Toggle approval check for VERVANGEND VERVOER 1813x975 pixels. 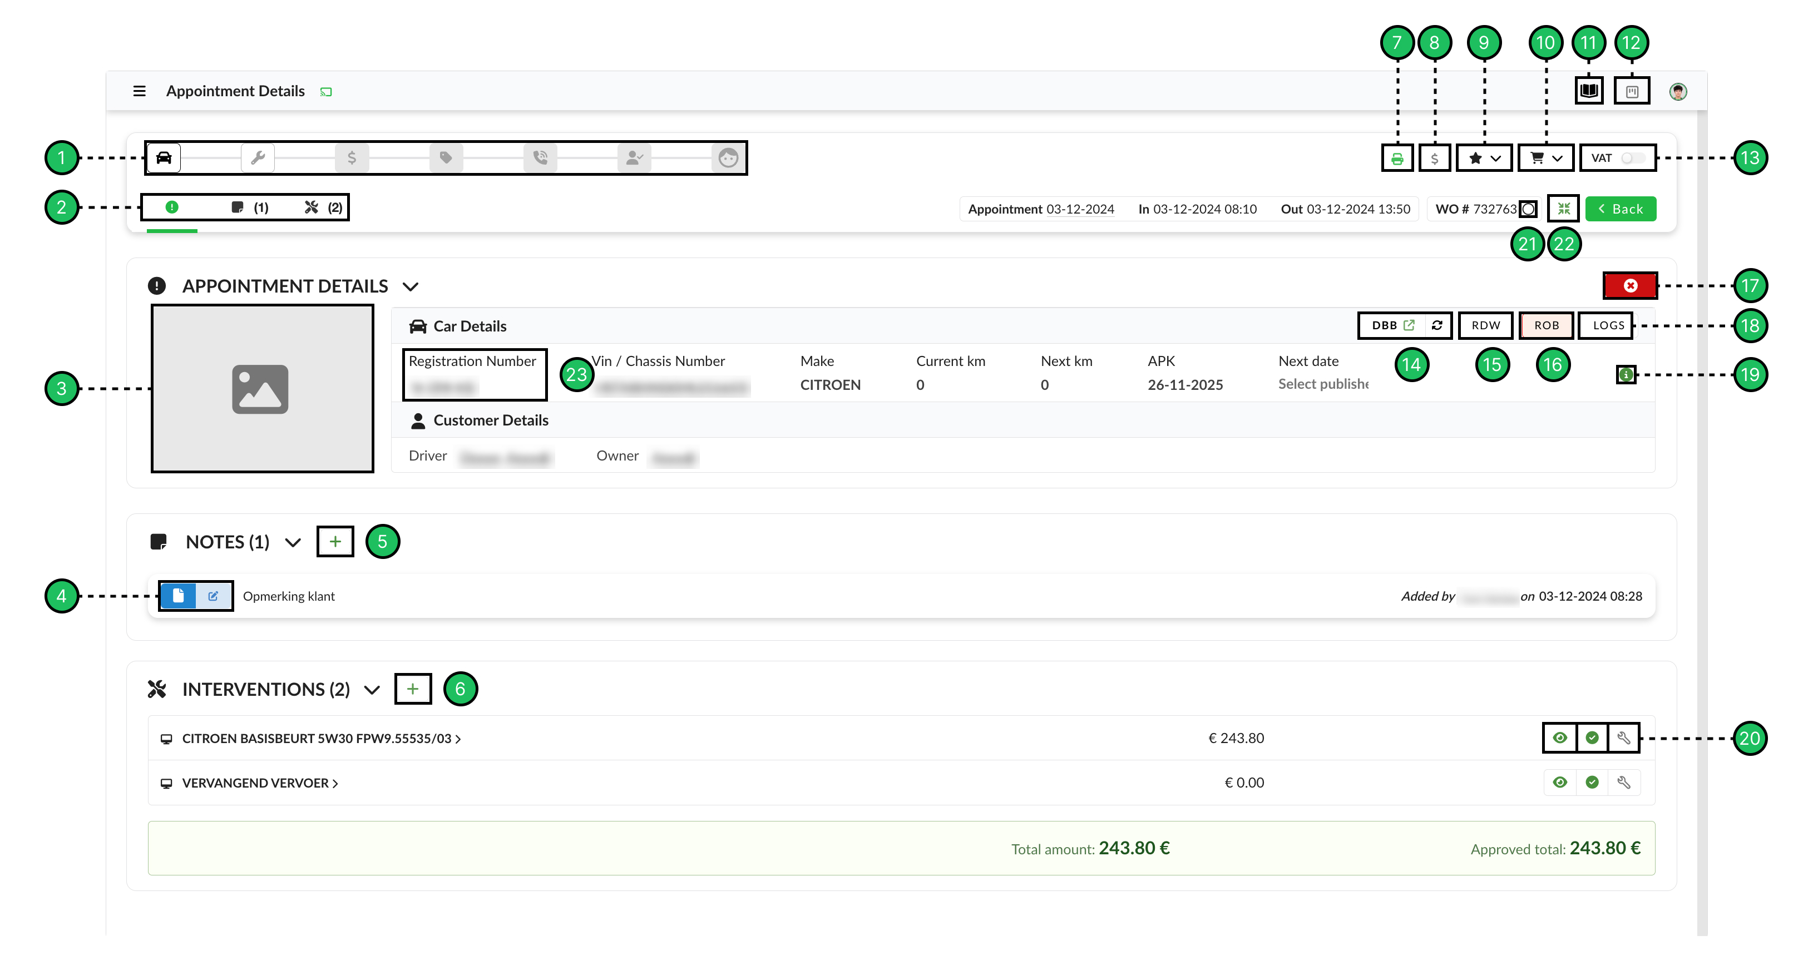[x=1592, y=782]
